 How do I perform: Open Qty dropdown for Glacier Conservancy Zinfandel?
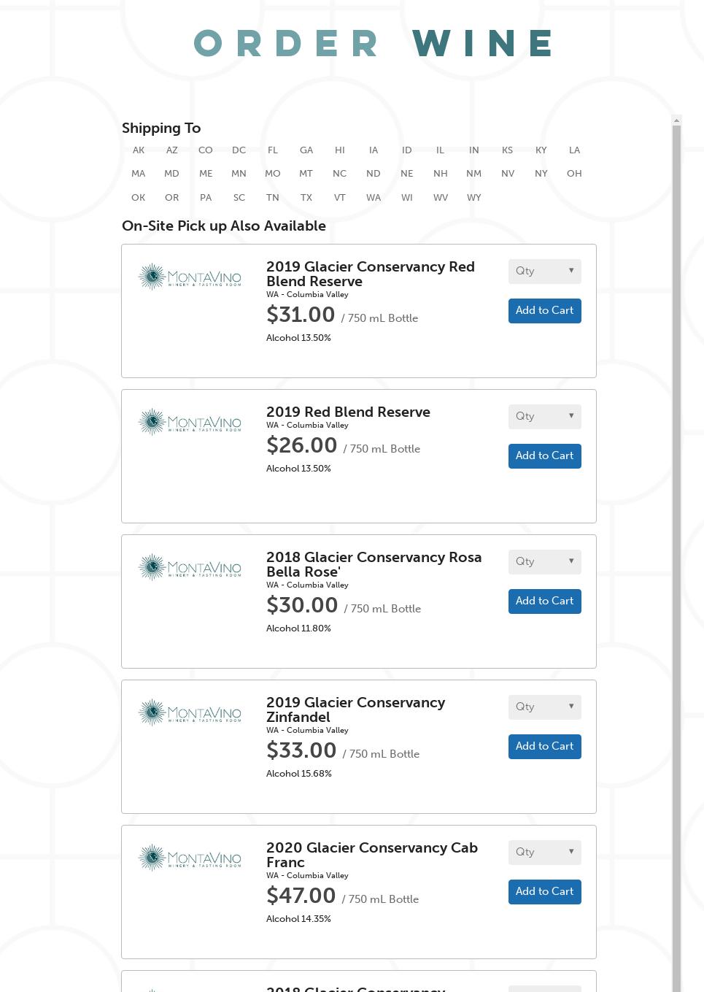[544, 707]
